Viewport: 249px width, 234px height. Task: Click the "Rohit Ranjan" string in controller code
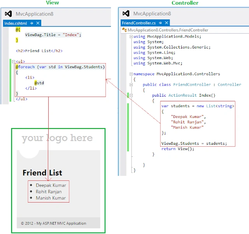coord(187,122)
